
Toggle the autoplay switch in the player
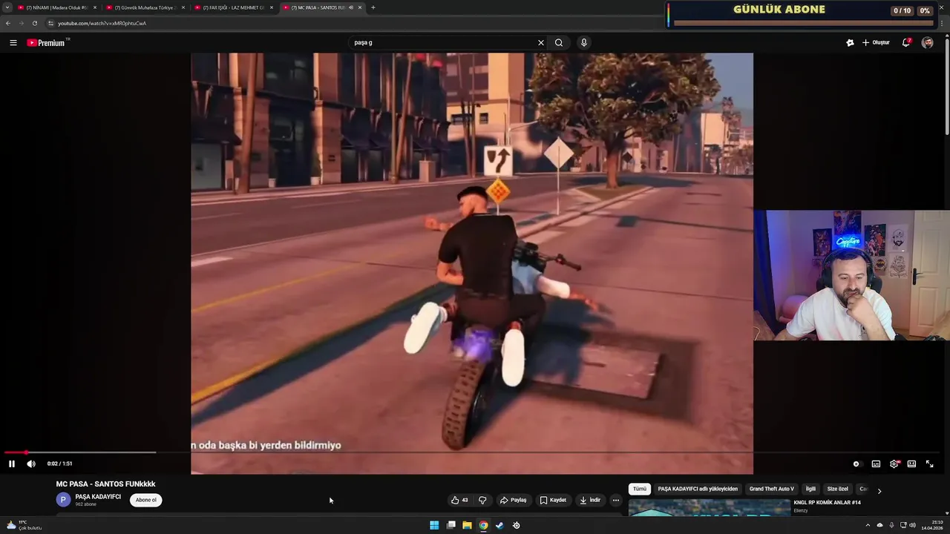coord(856,464)
